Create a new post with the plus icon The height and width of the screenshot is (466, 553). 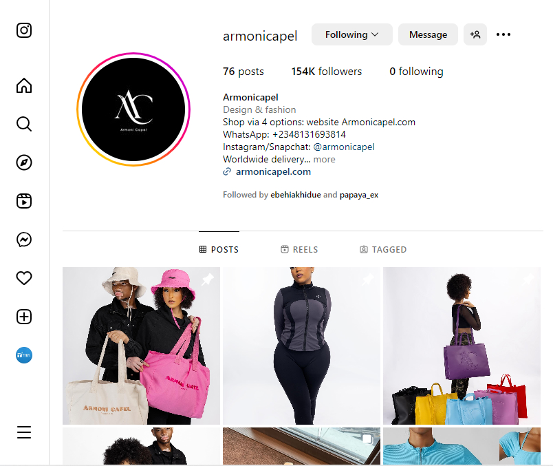(24, 317)
